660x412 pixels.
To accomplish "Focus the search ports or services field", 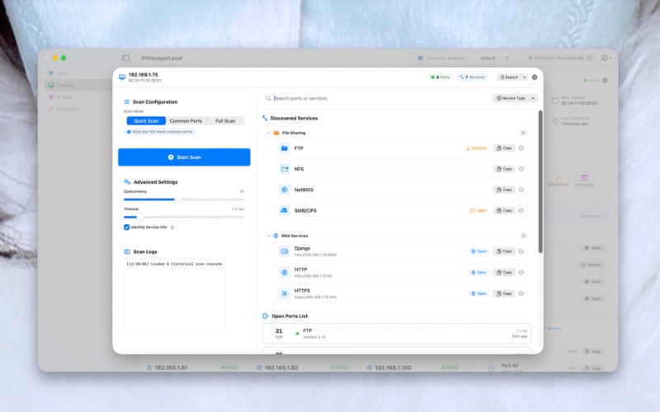I will click(x=379, y=98).
